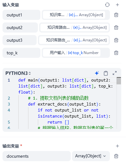Open variable selector for output3 value
This screenshot has height=164, width=126.
pyautogui.click(x=74, y=40)
